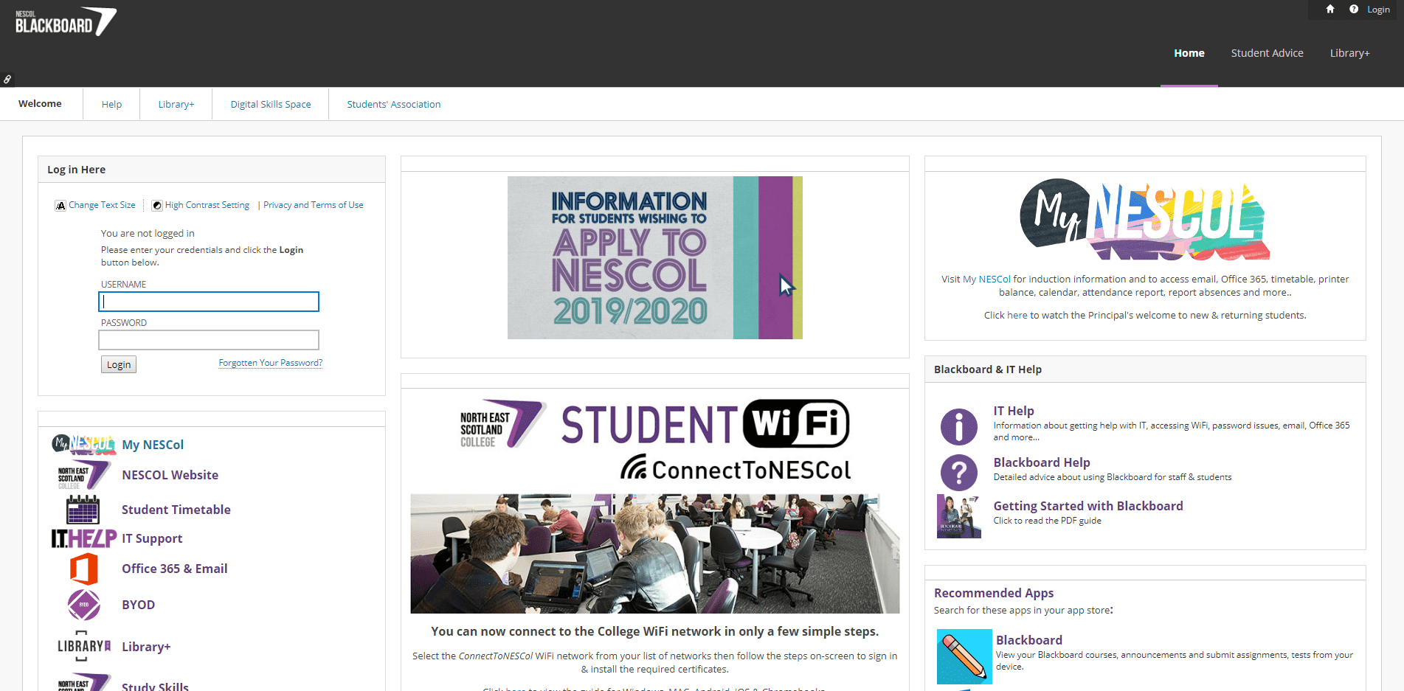Click the My NESCol logo in quick links

(83, 444)
